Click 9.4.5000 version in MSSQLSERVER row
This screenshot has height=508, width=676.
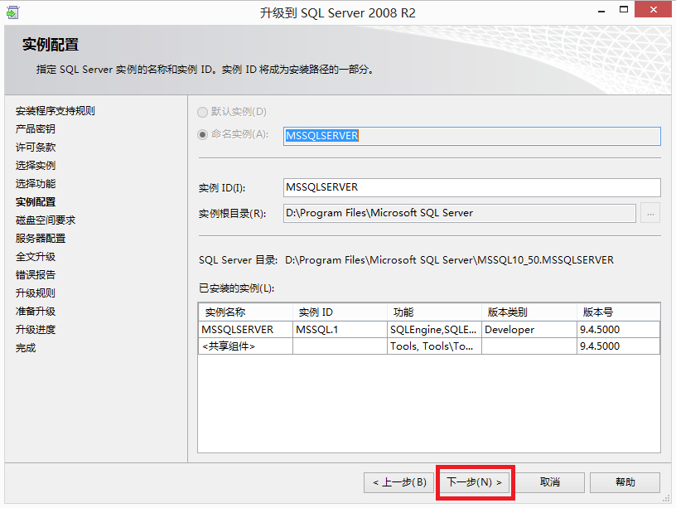click(x=618, y=330)
